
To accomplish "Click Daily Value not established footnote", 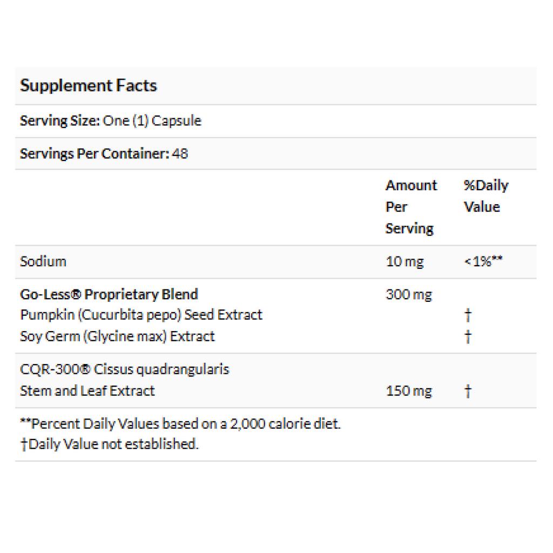I will click(x=109, y=444).
